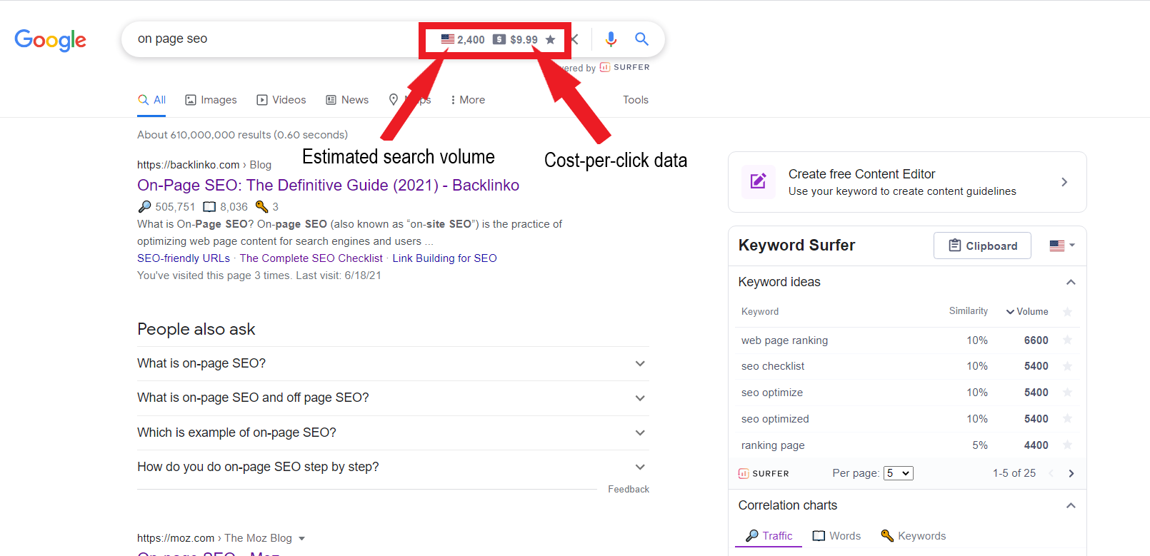Open the SEO-friendly URLs sitelink
This screenshot has height=556, width=1150.
tap(184, 258)
